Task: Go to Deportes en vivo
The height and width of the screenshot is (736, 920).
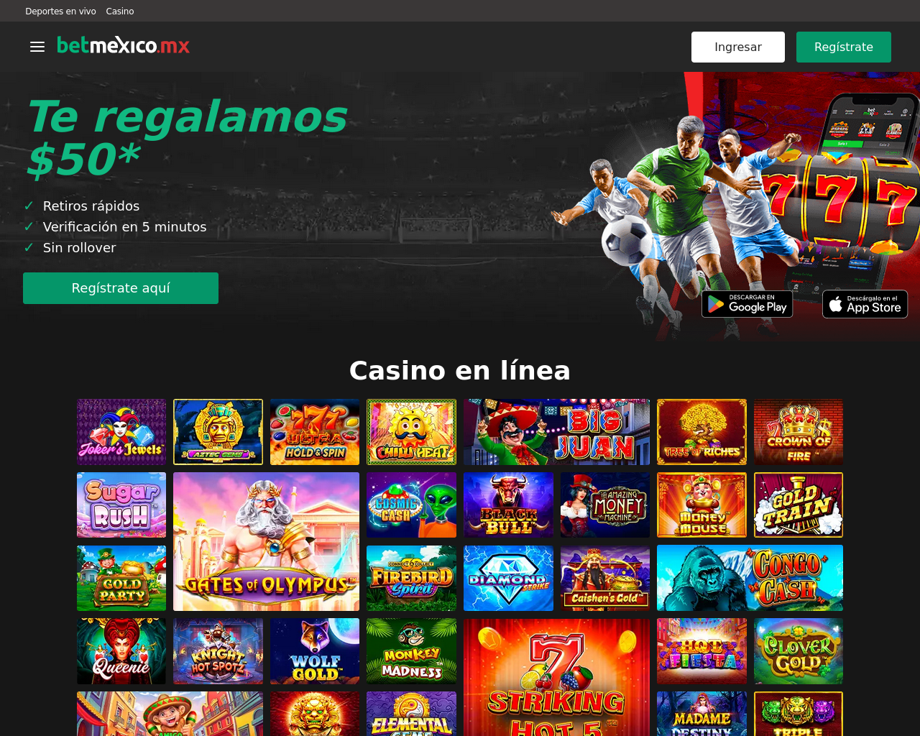Action: click(x=60, y=11)
